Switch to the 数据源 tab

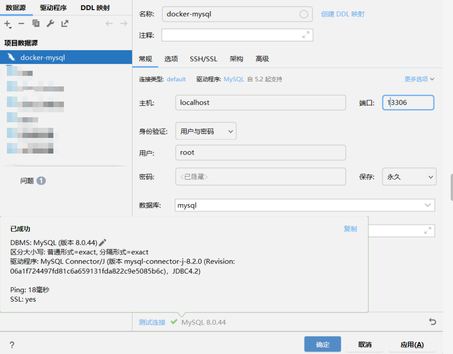16,8
